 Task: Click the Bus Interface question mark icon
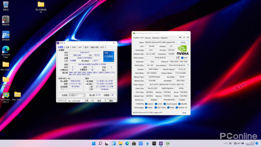(x=188, y=65)
